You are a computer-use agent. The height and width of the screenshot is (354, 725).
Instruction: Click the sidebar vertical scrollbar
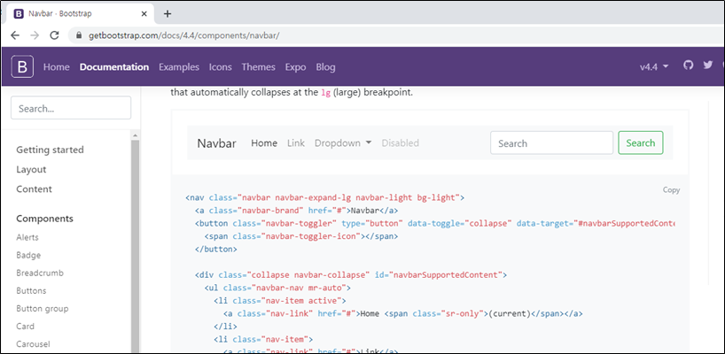tap(135, 244)
